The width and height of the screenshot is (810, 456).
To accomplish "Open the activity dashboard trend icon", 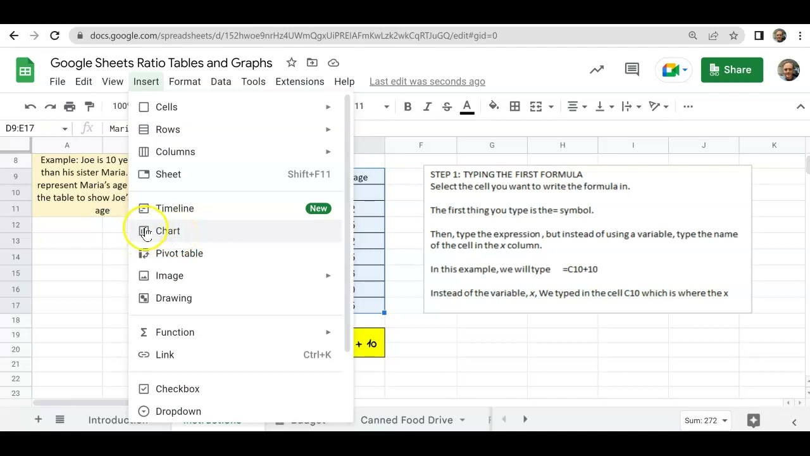I will (597, 70).
